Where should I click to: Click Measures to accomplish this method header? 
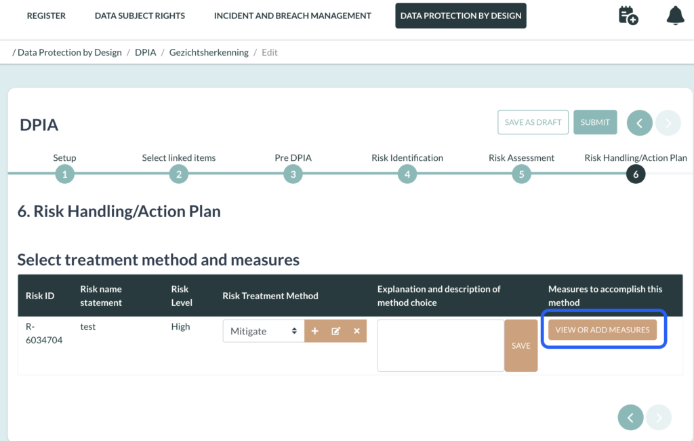(605, 296)
